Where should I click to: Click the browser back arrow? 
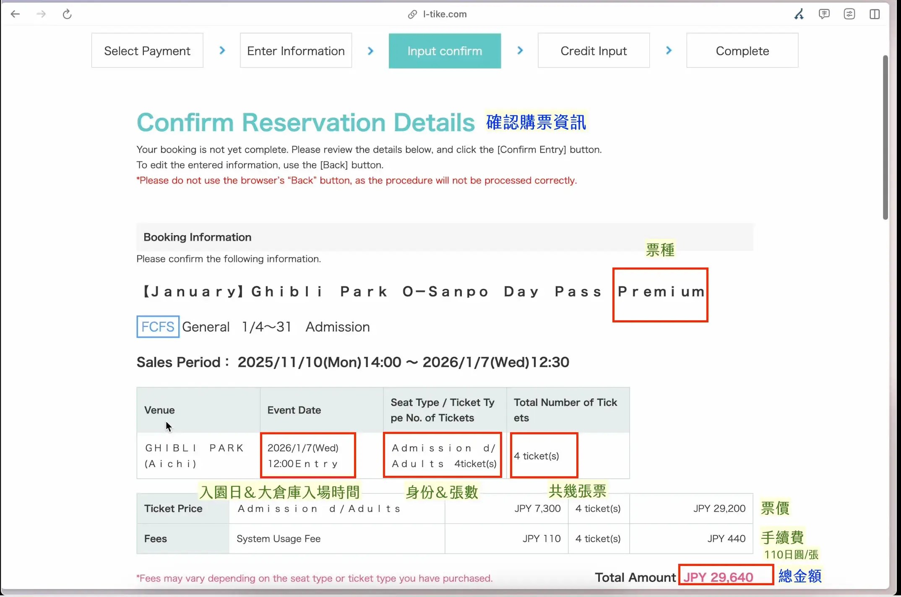pos(15,14)
